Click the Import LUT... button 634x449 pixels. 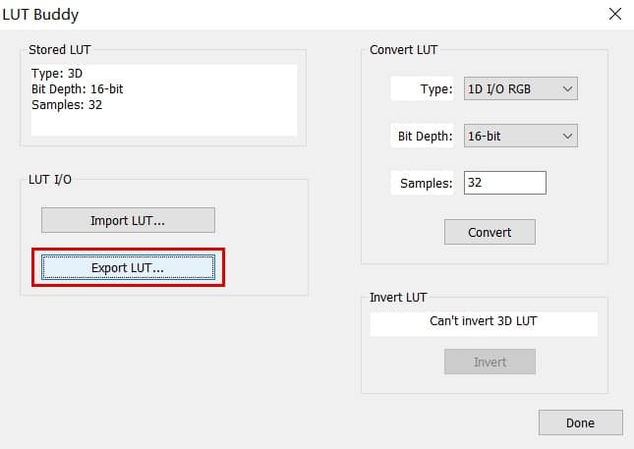pos(128,220)
